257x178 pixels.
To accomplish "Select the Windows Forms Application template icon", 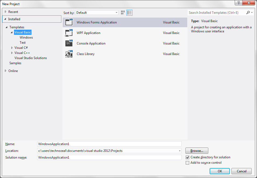I will pos(69,22).
